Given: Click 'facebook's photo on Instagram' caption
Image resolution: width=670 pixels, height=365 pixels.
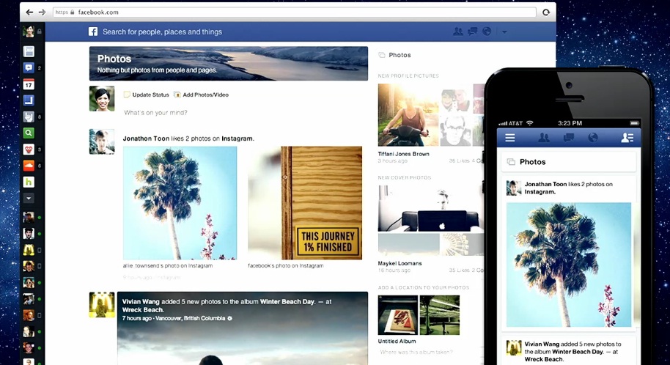Looking at the screenshot, I should pos(285,266).
